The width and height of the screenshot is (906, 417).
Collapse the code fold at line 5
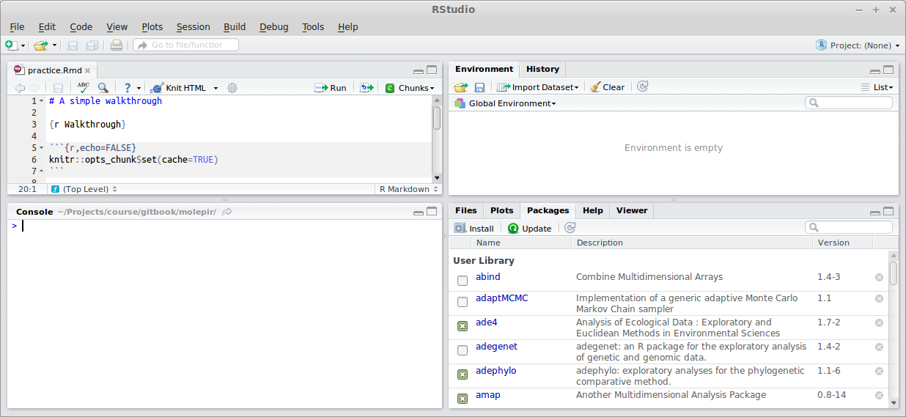coord(42,148)
